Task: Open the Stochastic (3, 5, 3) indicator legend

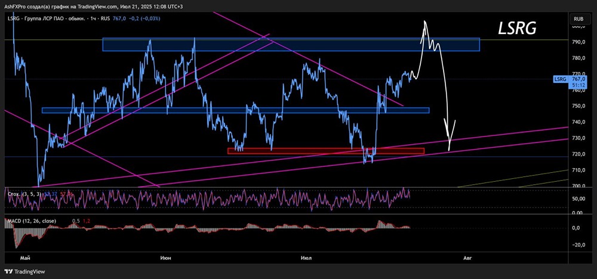Action: pyautogui.click(x=24, y=194)
